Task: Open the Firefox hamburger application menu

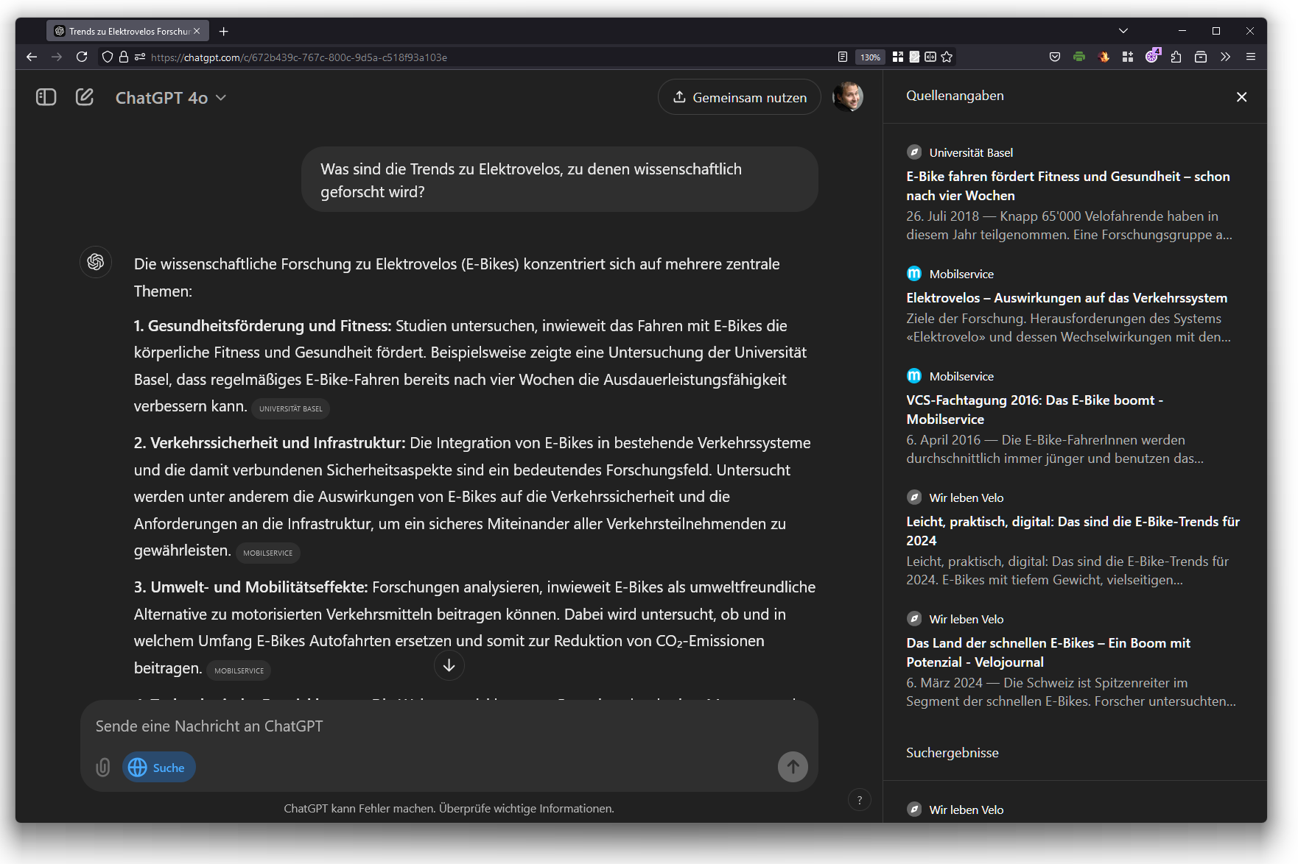Action: 1251,57
